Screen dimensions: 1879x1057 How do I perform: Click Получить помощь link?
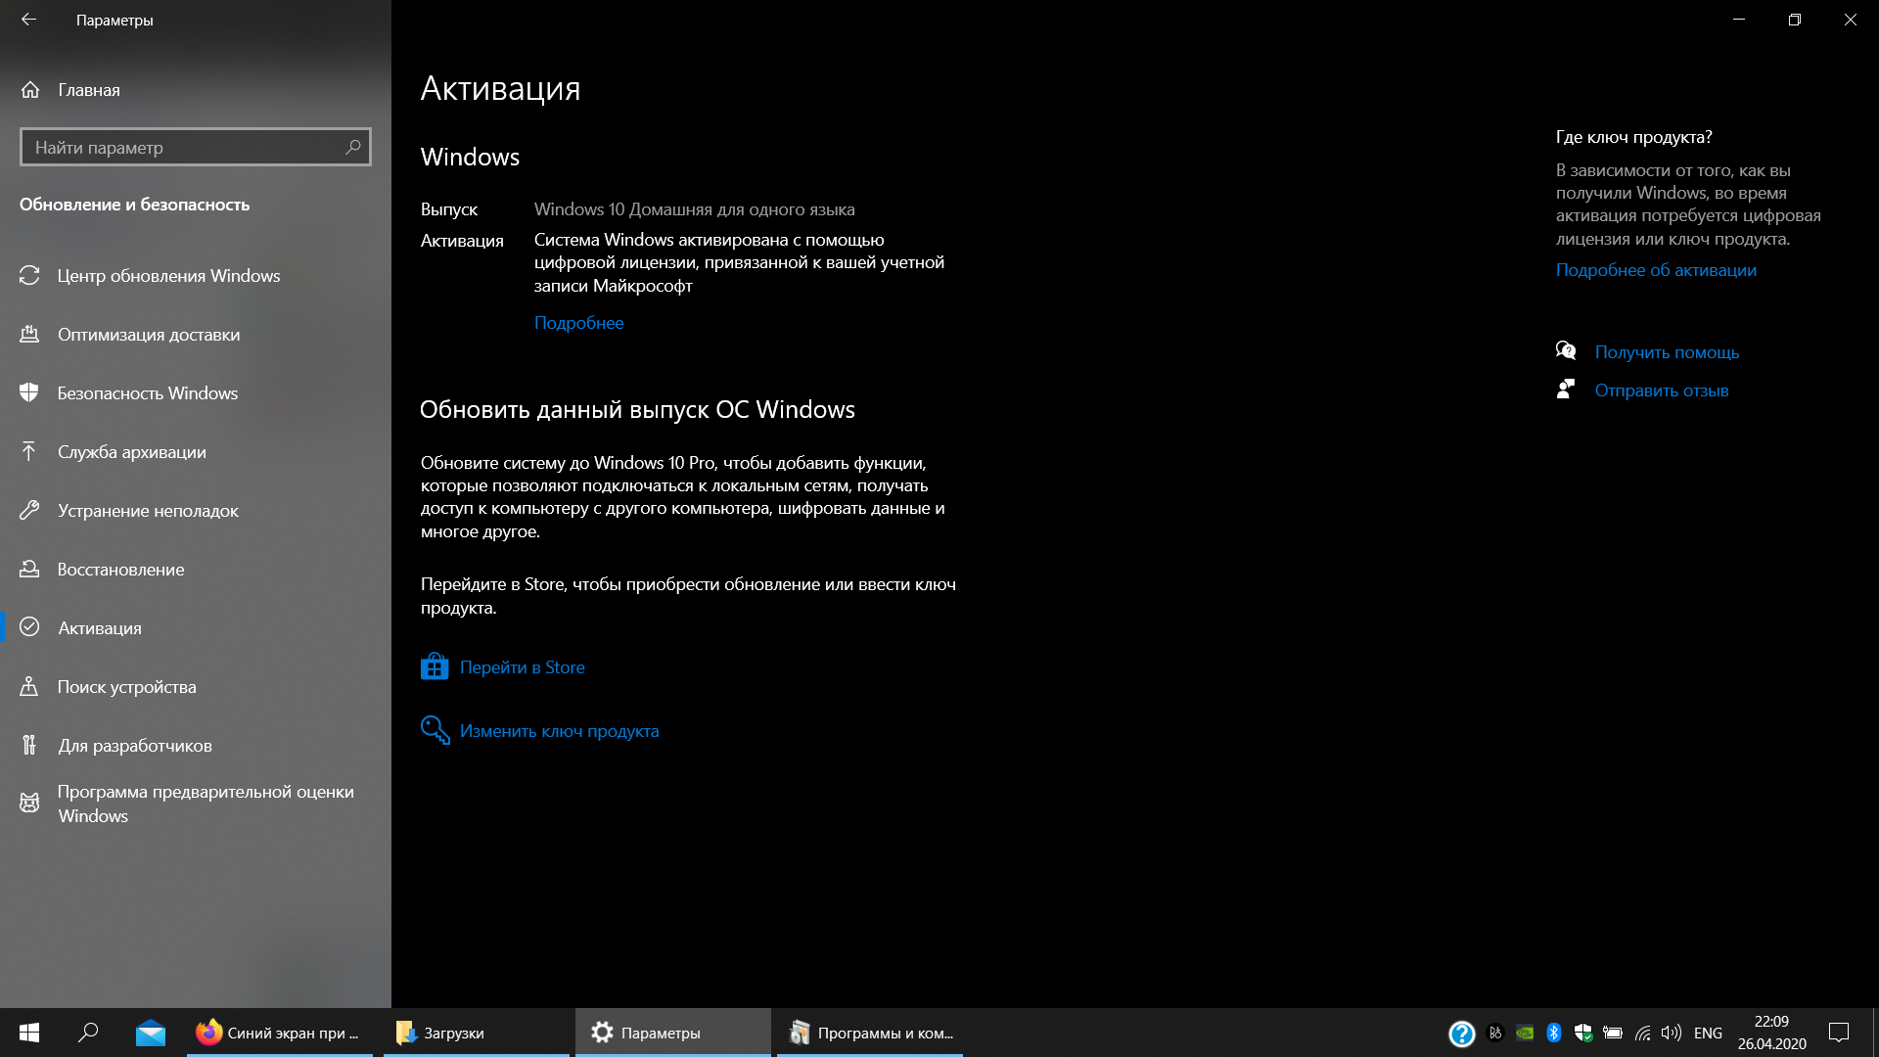coord(1667,352)
